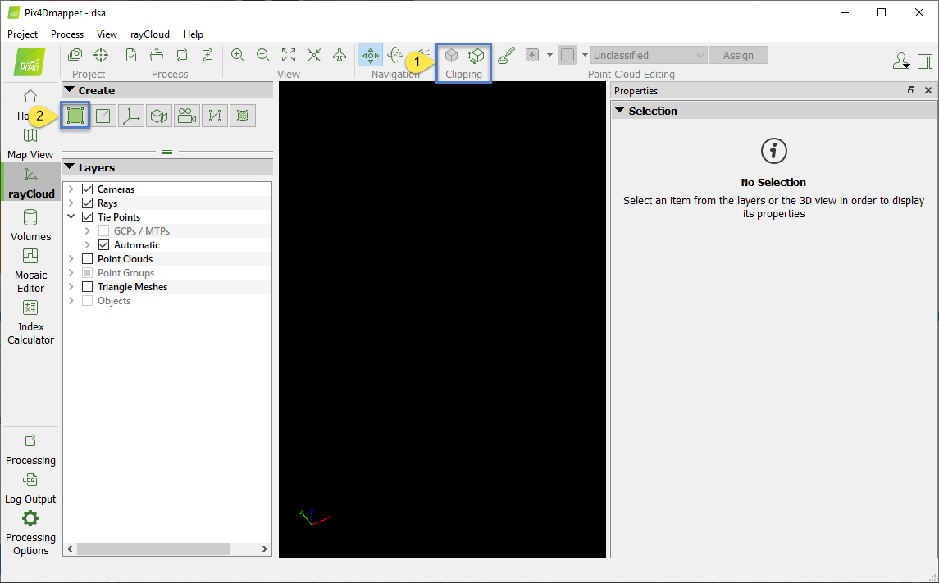Toggle the Clip Point Cloud cube icon
939x583 pixels.
(451, 55)
